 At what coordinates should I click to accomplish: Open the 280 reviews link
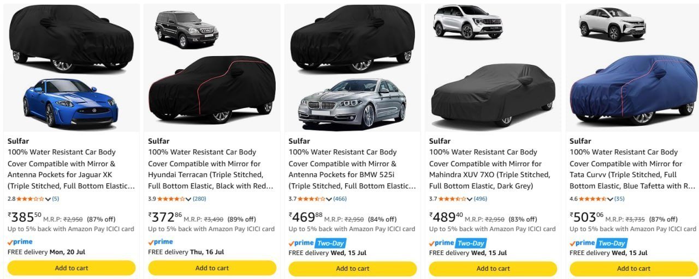(x=199, y=199)
